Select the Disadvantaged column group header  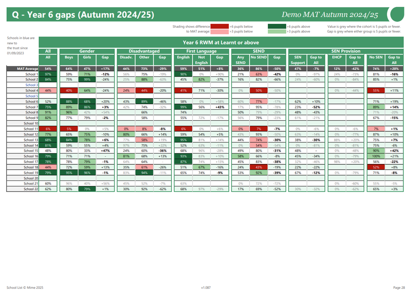pyautogui.click(x=144, y=51)
